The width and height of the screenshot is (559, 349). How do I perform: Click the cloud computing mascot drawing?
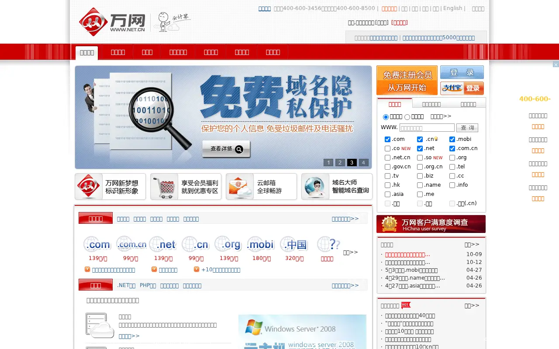(173, 22)
